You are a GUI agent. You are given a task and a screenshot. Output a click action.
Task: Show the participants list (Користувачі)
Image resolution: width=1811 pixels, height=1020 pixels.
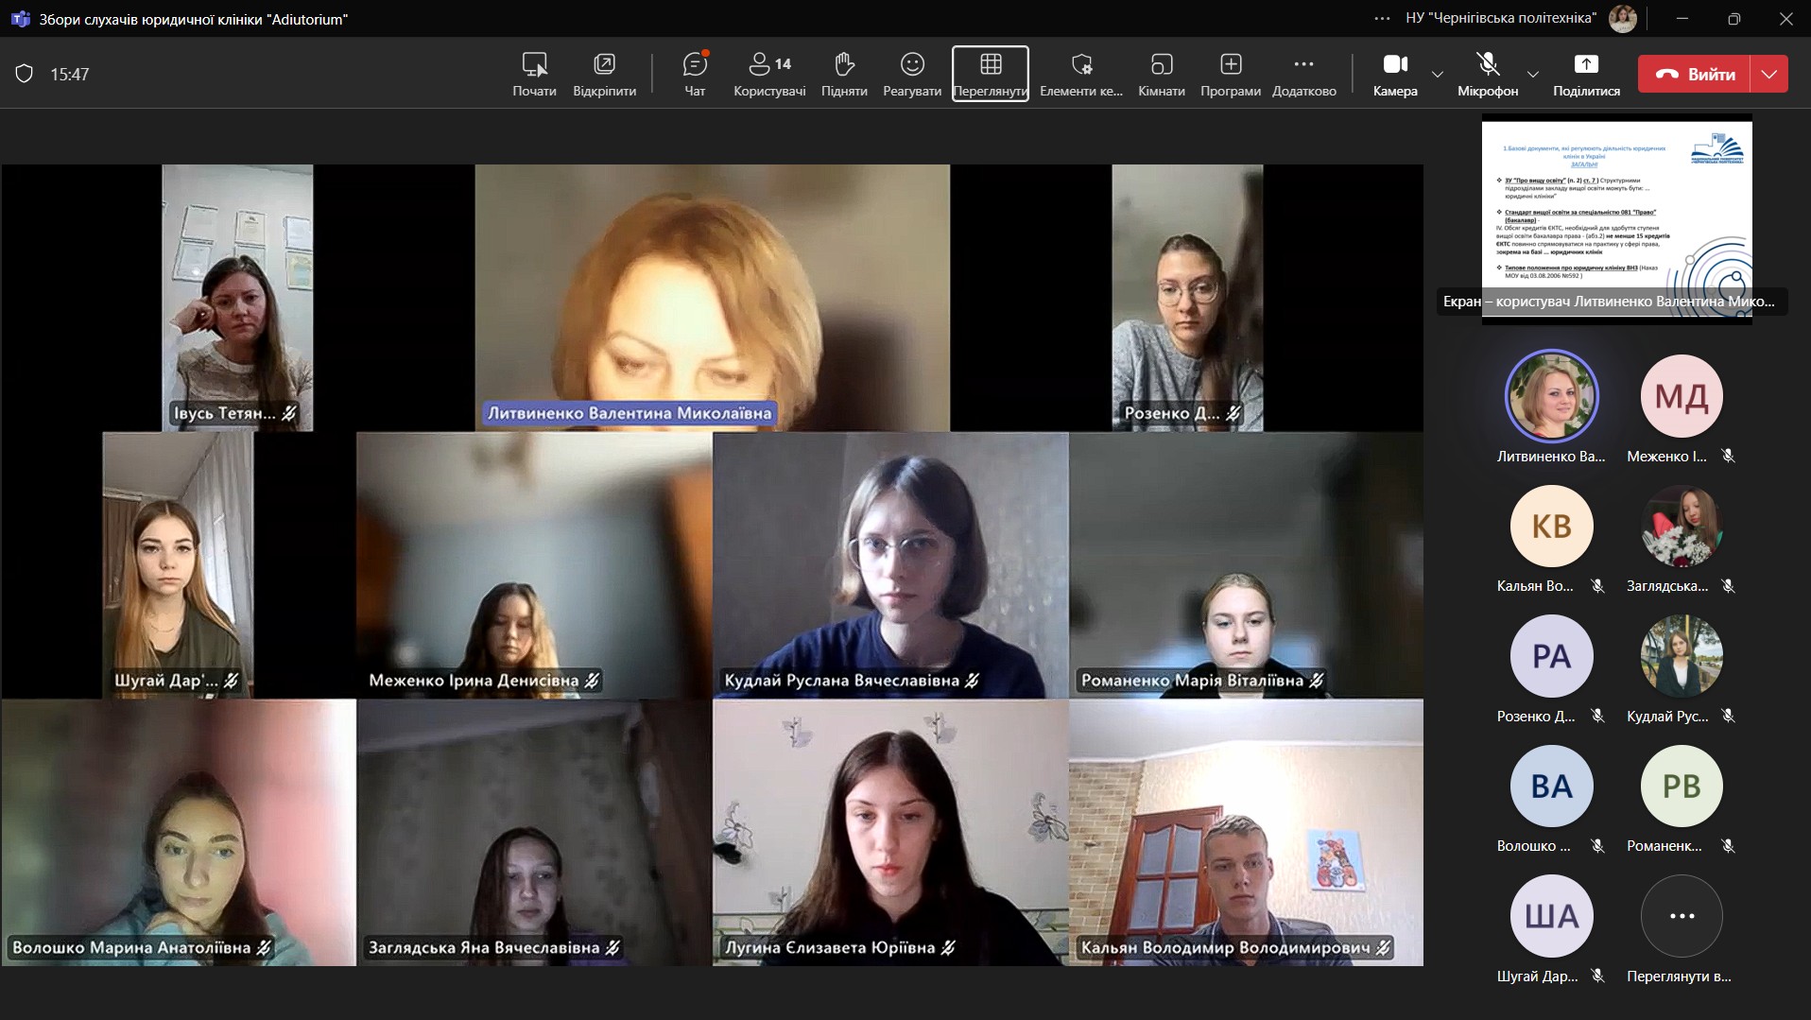[x=768, y=74]
